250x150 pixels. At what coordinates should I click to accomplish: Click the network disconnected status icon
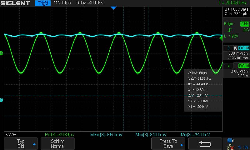230,147
